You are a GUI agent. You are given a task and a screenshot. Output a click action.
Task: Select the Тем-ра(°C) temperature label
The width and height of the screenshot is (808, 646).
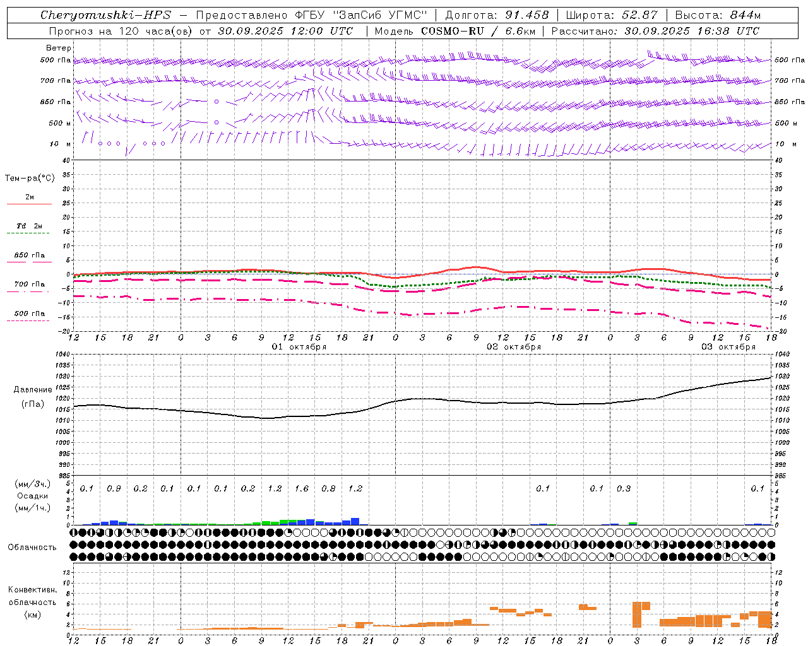(30, 179)
